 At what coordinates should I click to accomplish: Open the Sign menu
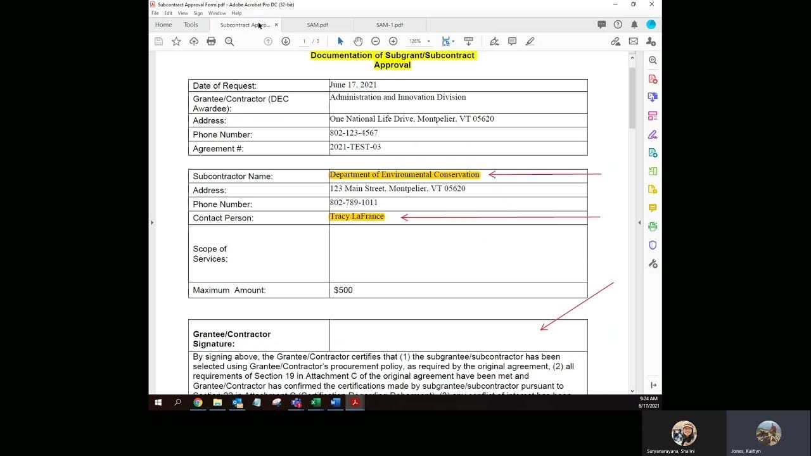pos(198,13)
